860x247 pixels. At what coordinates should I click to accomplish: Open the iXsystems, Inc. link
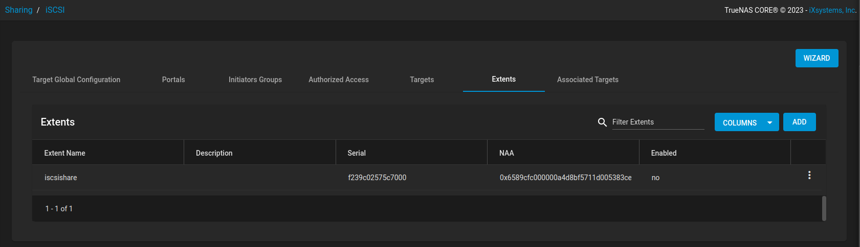832,10
